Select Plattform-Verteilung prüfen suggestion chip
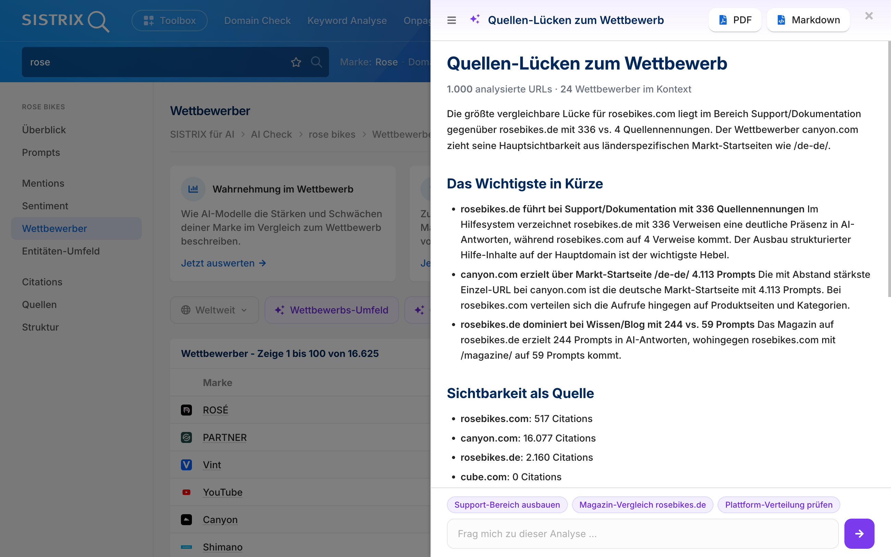Screen dimensions: 891x557 click(779, 505)
